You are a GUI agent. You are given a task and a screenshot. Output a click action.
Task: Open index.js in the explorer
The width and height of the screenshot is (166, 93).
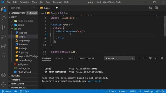coord(23,48)
